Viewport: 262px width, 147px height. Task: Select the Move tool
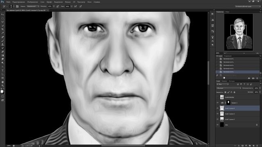click(x=2, y=15)
